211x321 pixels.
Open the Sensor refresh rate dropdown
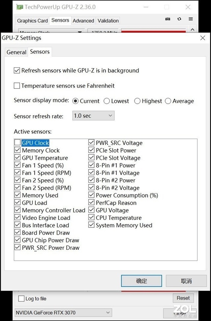(x=94, y=116)
